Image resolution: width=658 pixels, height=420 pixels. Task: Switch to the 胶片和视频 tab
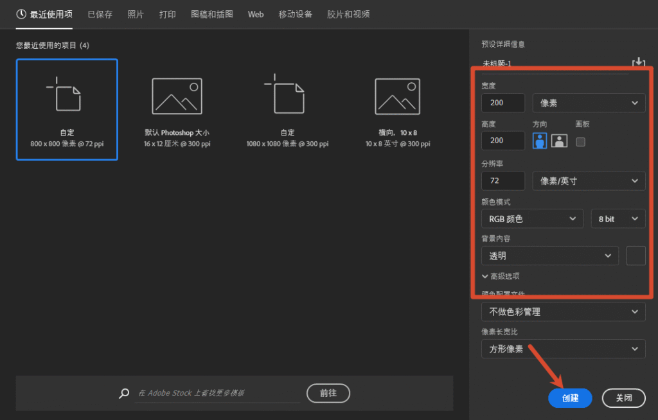[348, 14]
